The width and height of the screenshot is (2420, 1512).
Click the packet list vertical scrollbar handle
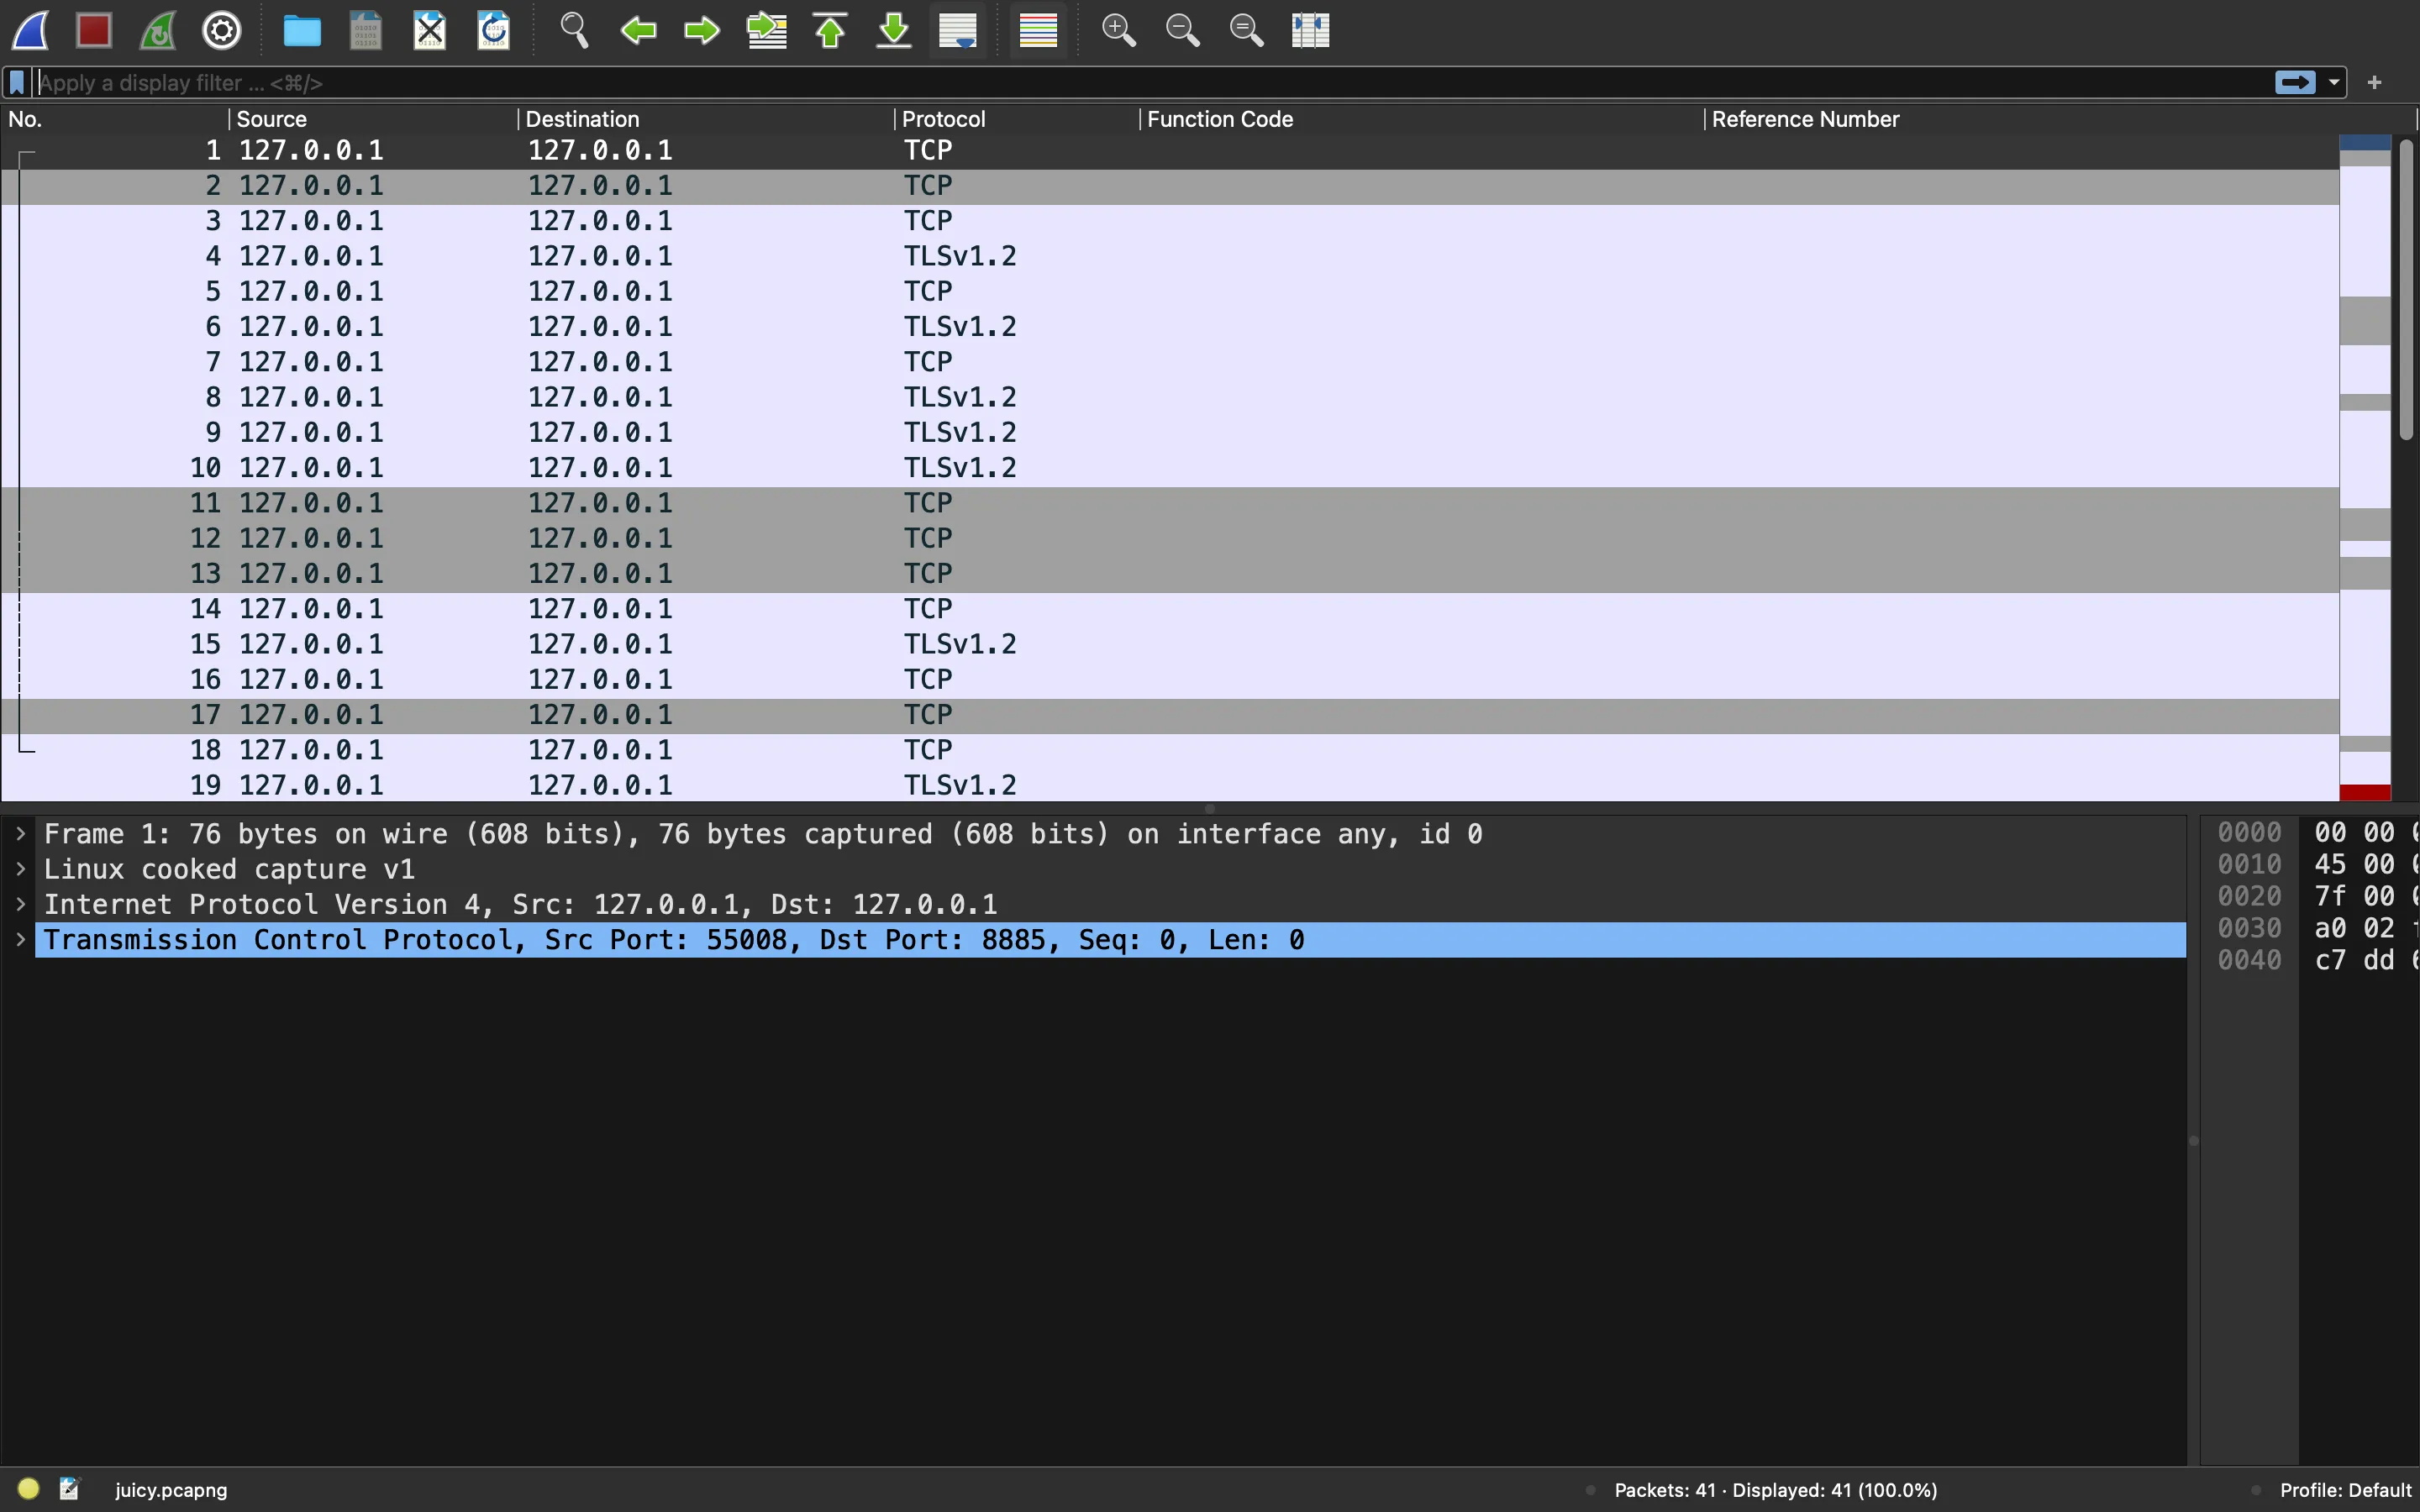(x=2407, y=289)
